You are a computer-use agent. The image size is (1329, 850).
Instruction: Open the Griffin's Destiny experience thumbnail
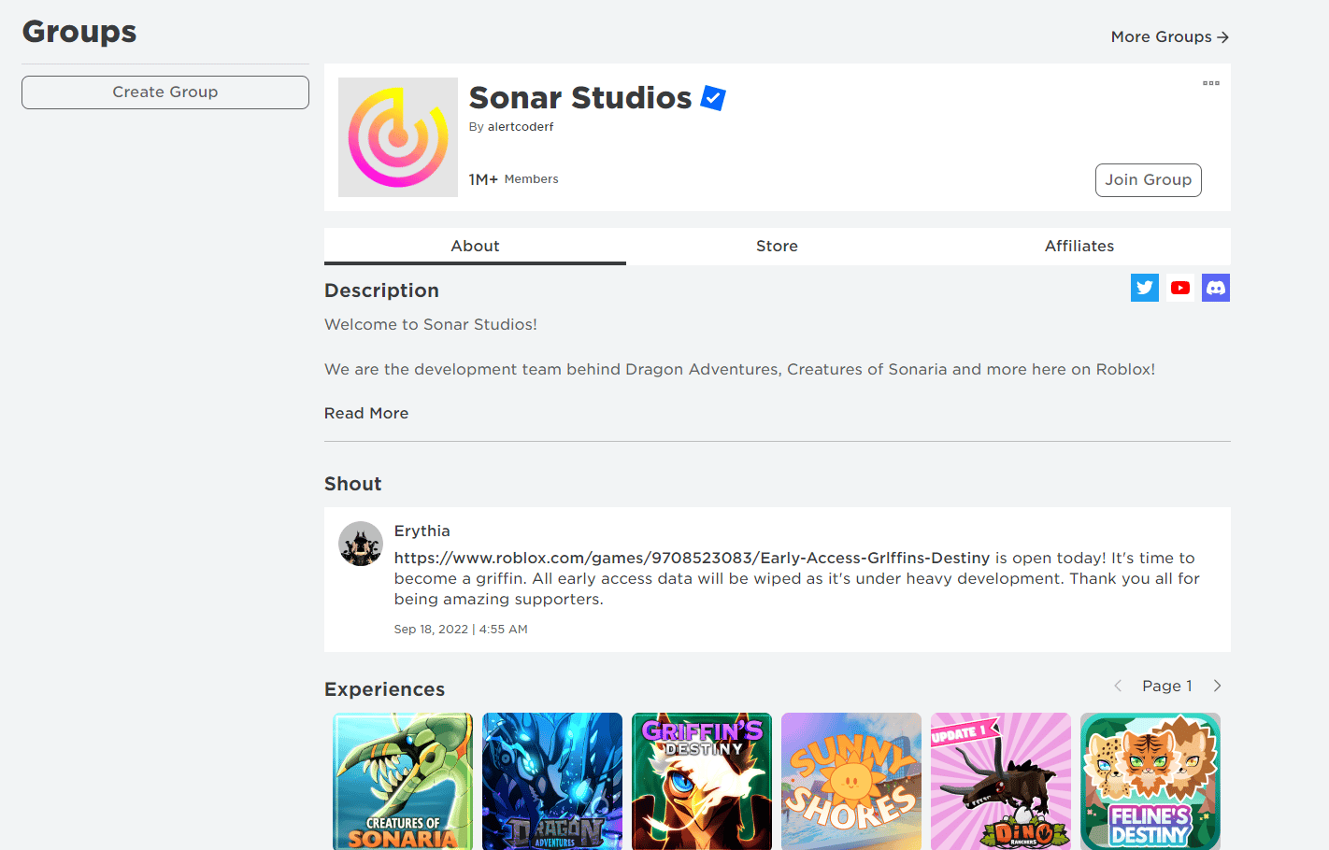(702, 781)
